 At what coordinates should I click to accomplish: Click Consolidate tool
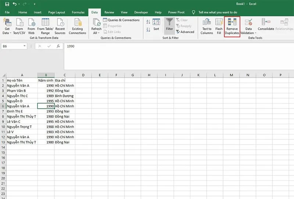[266, 25]
